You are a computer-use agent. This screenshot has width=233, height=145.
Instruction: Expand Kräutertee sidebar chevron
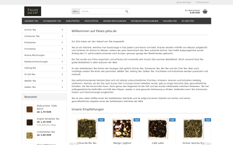[62, 43]
